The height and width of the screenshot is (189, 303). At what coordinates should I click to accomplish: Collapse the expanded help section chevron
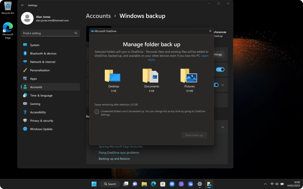click(223, 127)
